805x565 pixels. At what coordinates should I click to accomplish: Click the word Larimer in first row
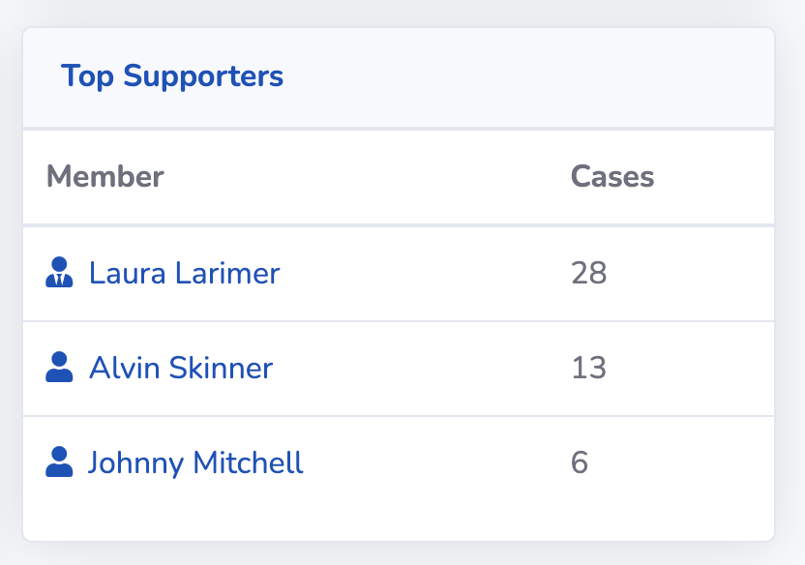[227, 273]
